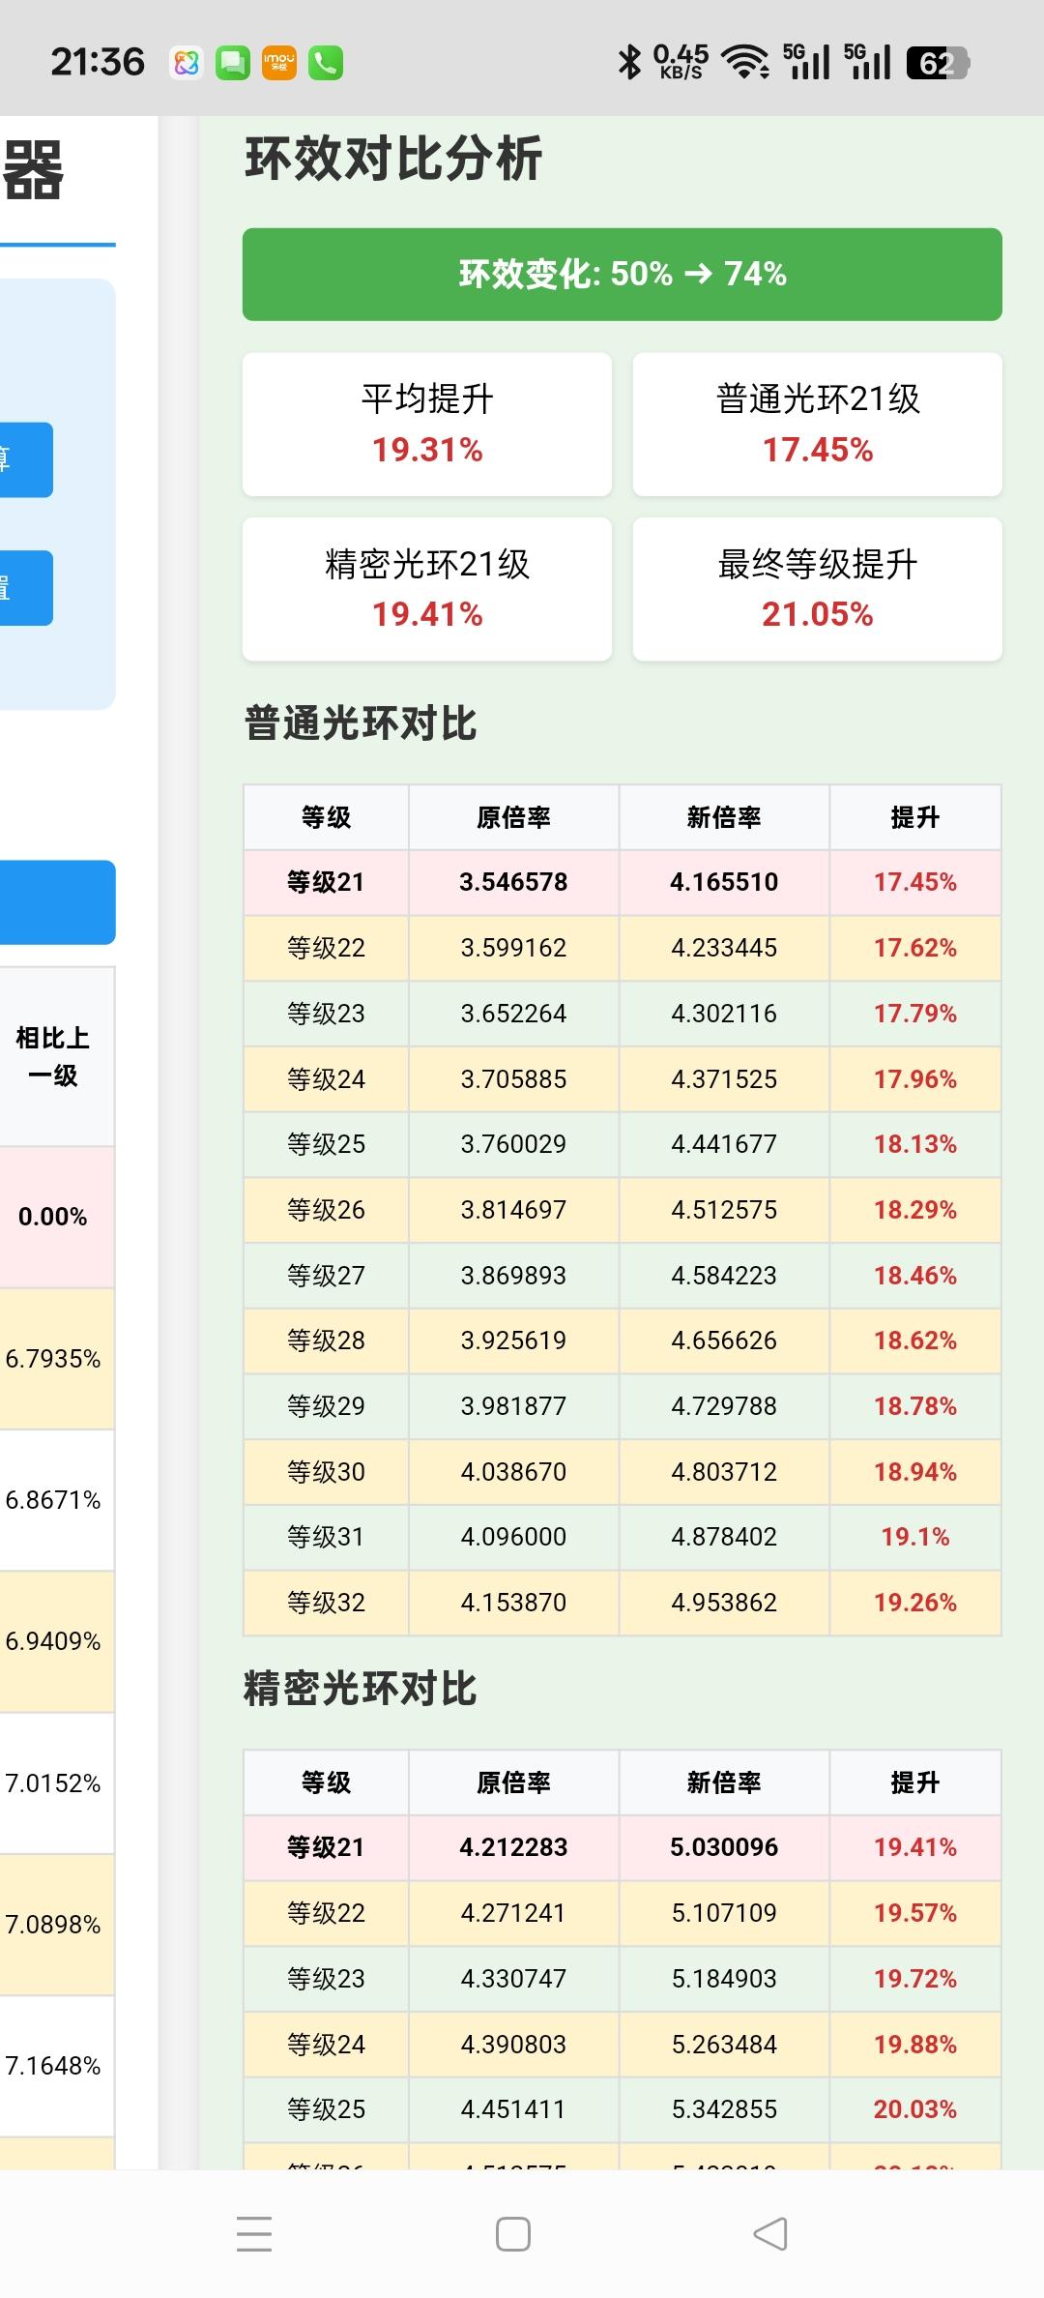
Task: Tap the first 5G signal icon
Action: click(806, 61)
